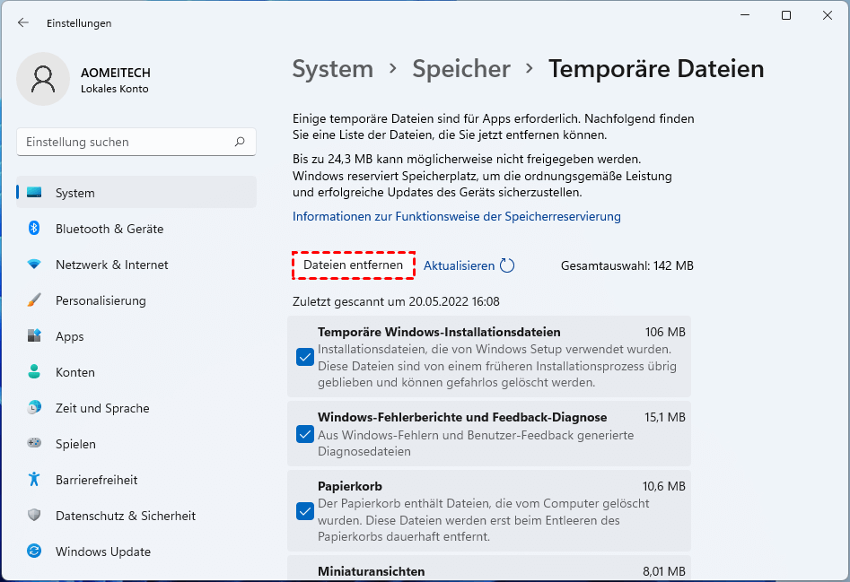The image size is (850, 582).
Task: Open the Apps icon in sidebar
Action: [34, 336]
